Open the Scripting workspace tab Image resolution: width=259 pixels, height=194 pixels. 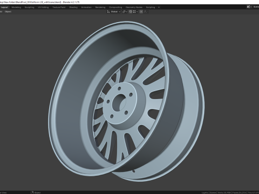(151, 8)
